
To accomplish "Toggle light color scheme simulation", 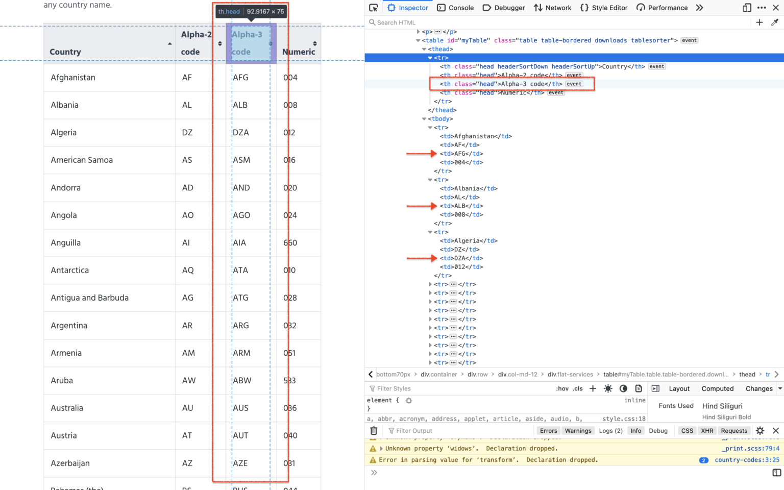I will tap(608, 388).
